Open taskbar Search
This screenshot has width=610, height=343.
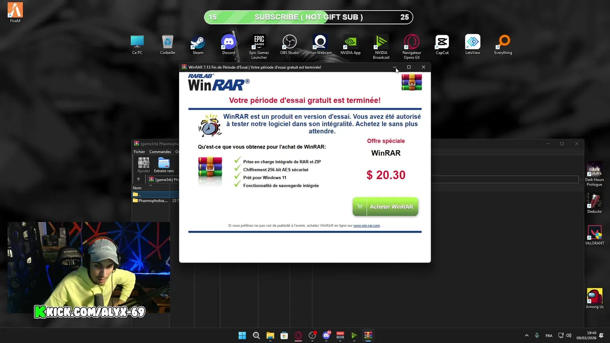point(256,335)
